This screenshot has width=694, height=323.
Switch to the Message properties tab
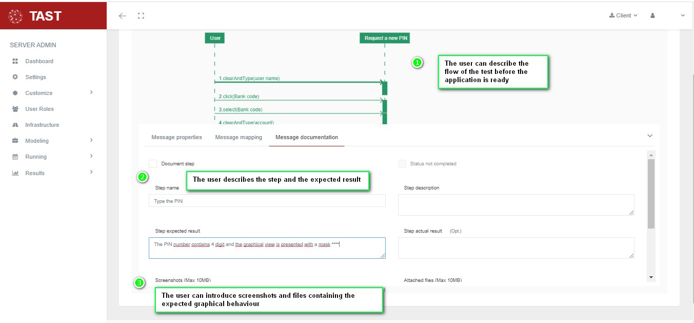point(176,137)
